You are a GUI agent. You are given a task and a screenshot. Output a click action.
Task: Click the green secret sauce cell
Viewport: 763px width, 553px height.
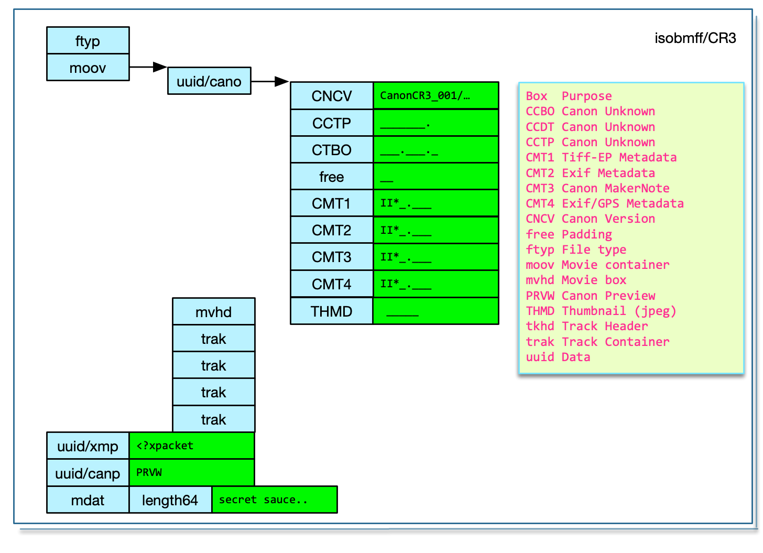(x=274, y=500)
